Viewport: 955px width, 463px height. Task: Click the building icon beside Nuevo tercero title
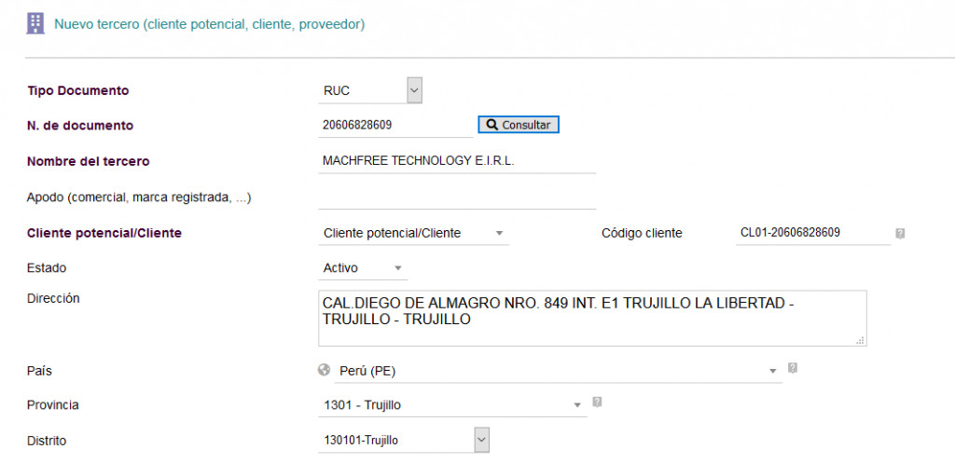pos(35,23)
